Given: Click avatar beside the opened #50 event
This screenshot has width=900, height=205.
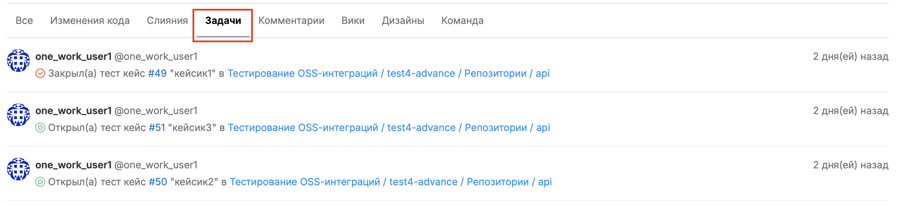Looking at the screenshot, I should pyautogui.click(x=18, y=169).
